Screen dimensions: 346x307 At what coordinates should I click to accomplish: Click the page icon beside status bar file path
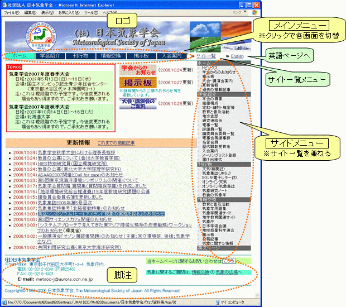4,302
